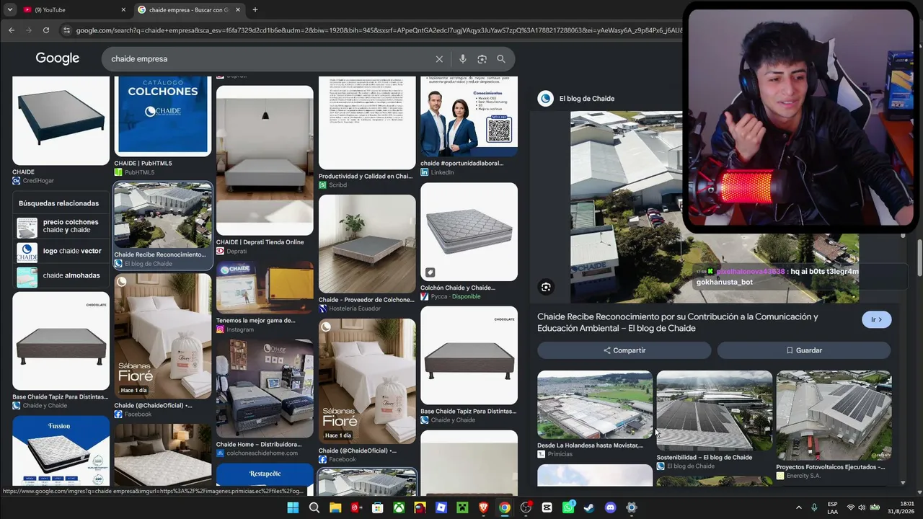The width and height of the screenshot is (923, 519).
Task: Open File Explorer from taskbar
Action: [x=335, y=507]
